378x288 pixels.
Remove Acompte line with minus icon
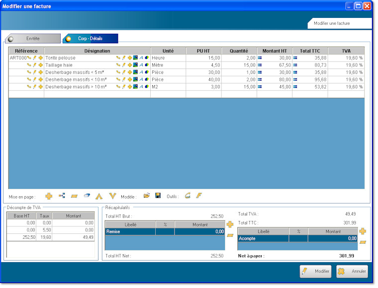tap(363, 242)
